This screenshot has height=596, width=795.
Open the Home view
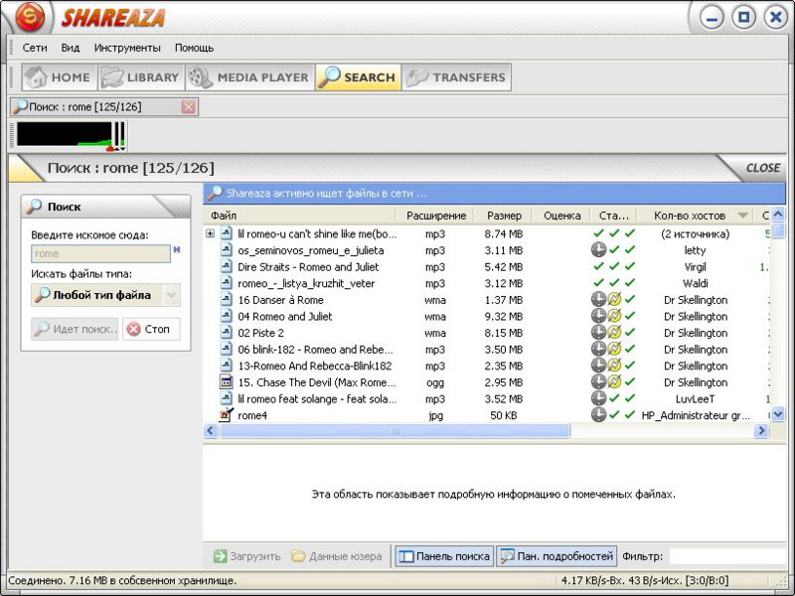[x=60, y=77]
